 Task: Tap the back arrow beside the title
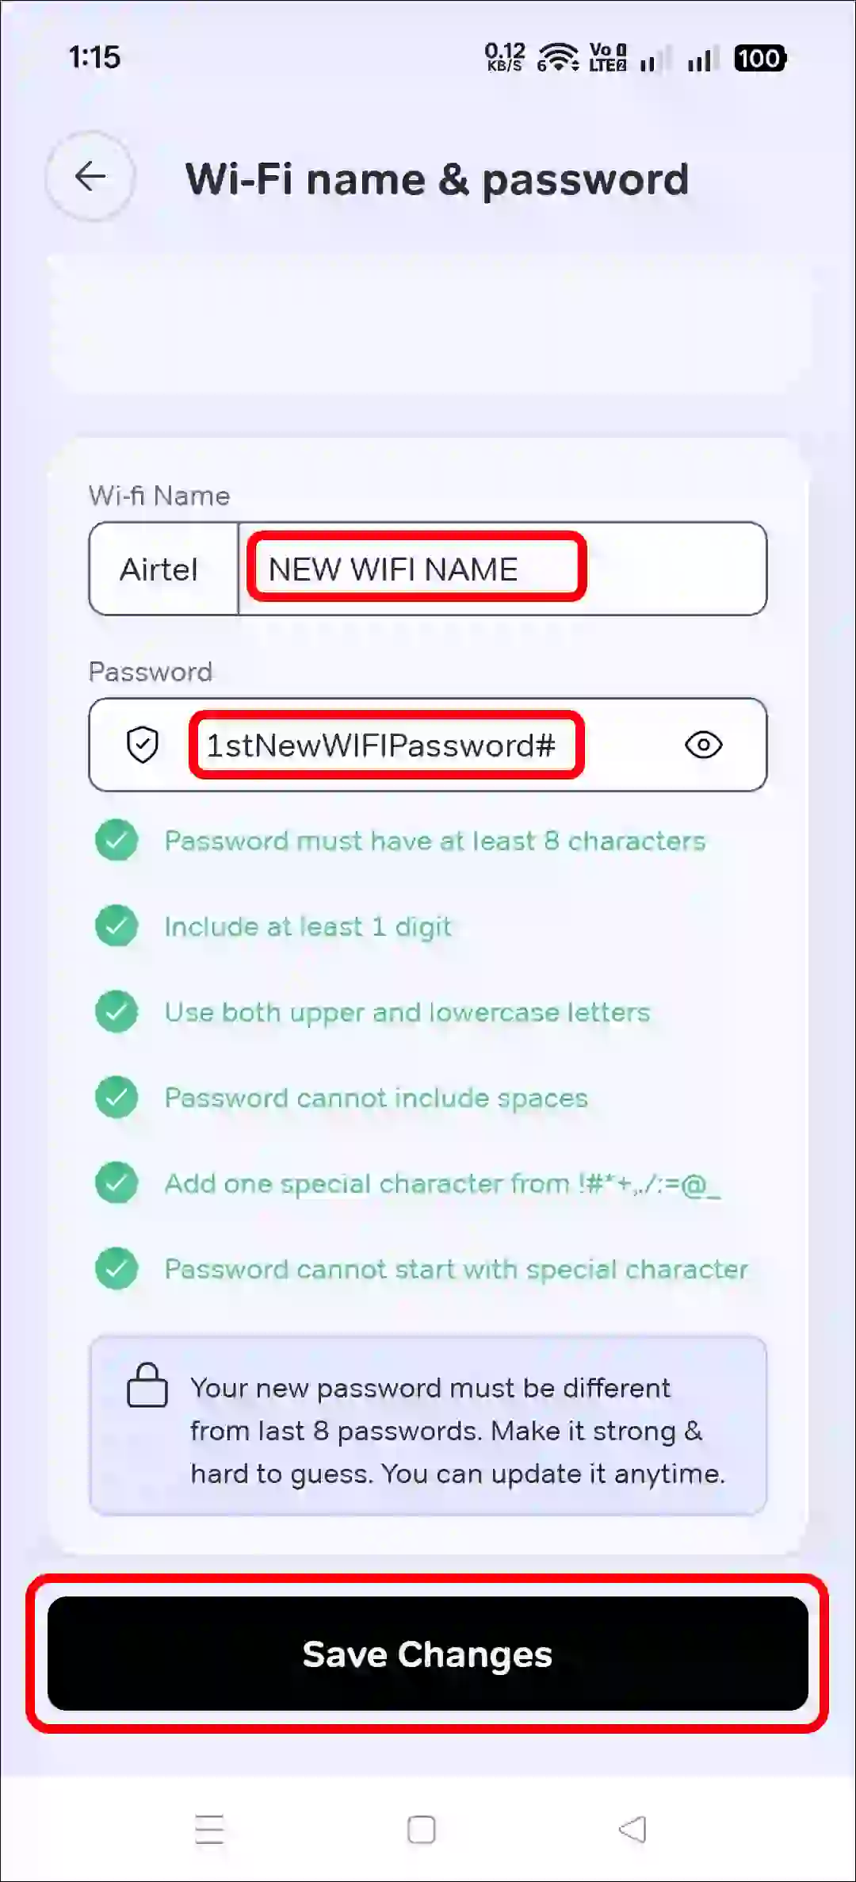89,176
